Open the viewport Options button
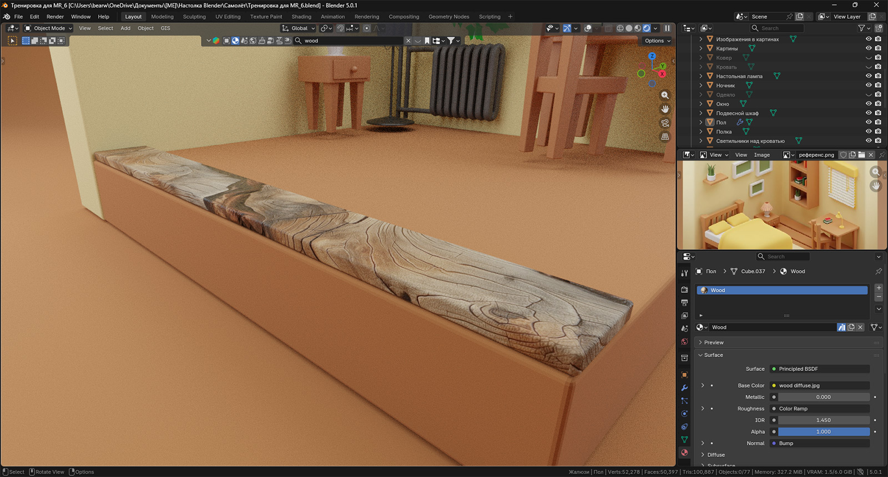Image resolution: width=888 pixels, height=477 pixels. coord(657,40)
